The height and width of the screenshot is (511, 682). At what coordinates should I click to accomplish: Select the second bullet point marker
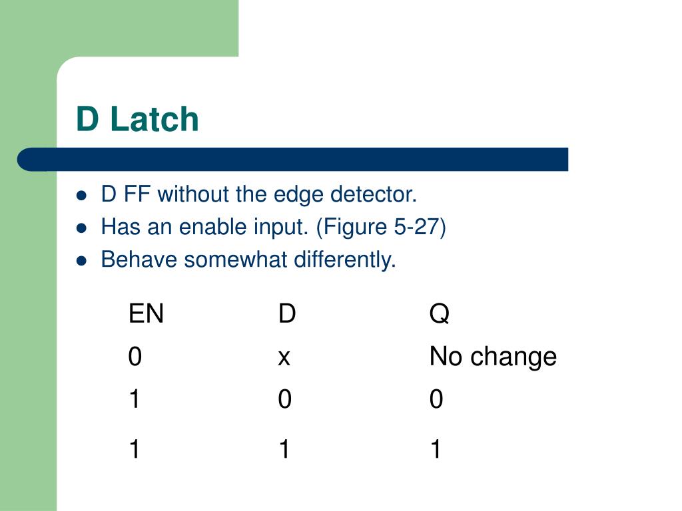pos(81,228)
